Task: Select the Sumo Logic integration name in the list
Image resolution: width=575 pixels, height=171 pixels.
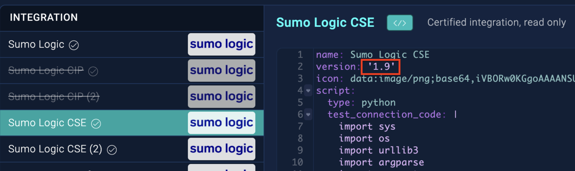Action: 36,45
